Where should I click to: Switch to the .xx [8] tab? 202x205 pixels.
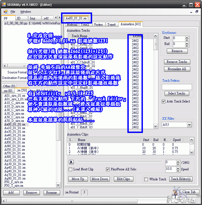pos(8,91)
